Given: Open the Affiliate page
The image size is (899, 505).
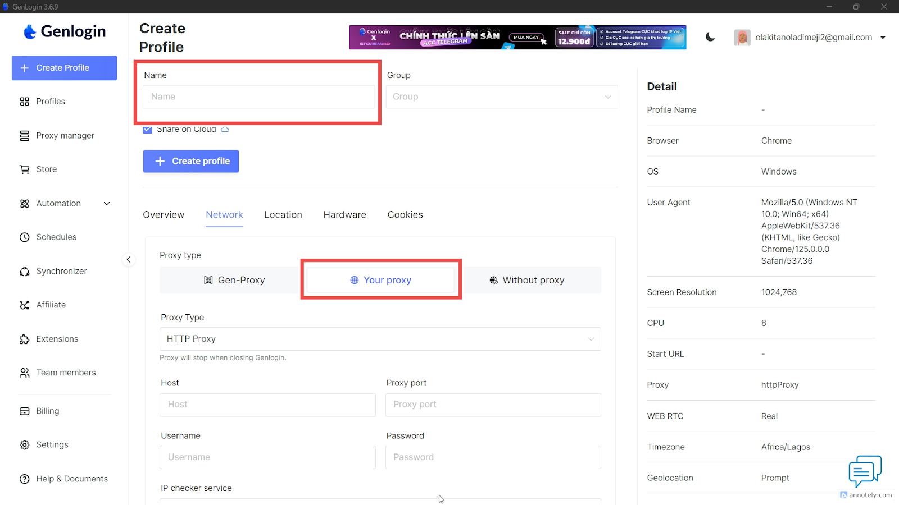Looking at the screenshot, I should coord(51,305).
